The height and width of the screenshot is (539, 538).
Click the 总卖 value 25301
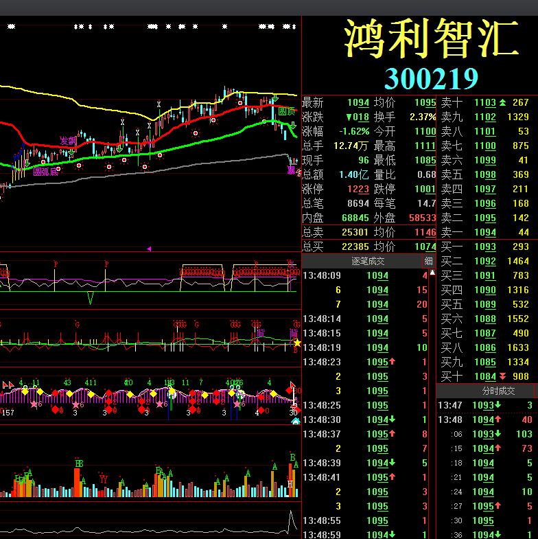coord(355,232)
